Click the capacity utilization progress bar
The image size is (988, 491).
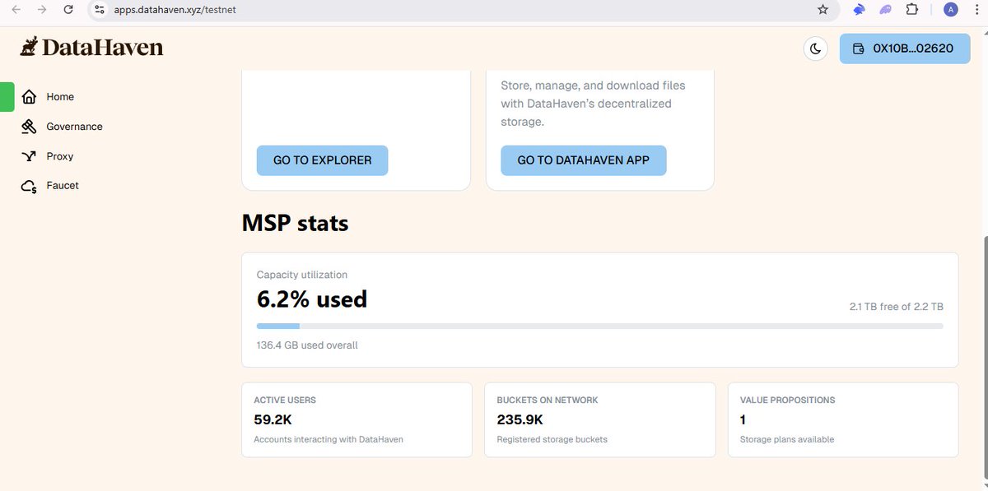pos(600,327)
